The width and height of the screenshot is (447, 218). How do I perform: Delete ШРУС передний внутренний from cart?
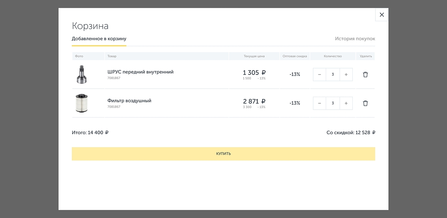click(x=365, y=75)
